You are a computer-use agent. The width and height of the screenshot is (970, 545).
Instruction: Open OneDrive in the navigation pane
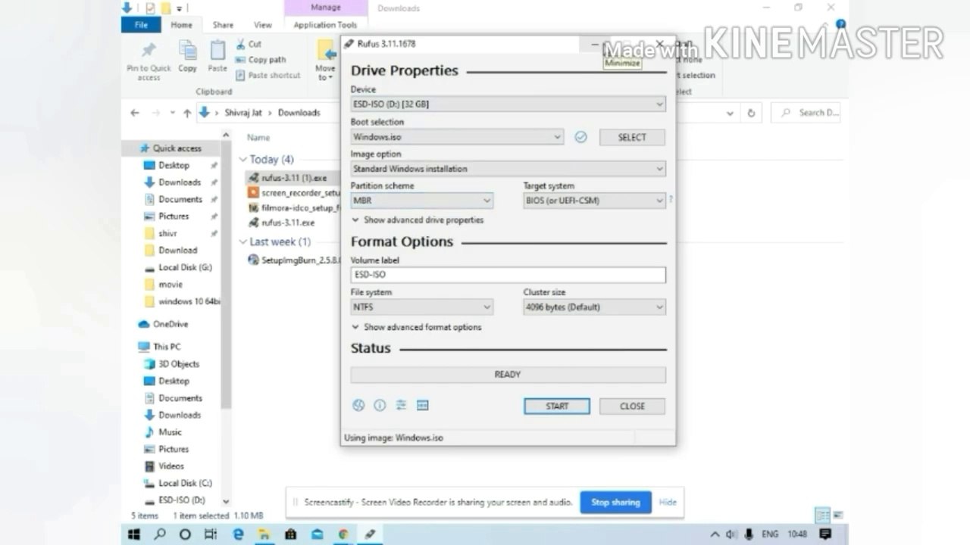164,324
